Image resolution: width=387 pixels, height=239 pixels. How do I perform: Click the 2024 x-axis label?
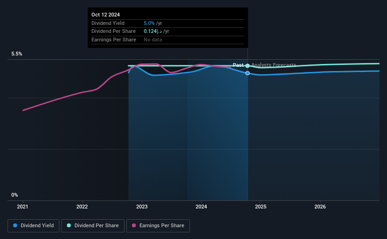pyautogui.click(x=201, y=207)
